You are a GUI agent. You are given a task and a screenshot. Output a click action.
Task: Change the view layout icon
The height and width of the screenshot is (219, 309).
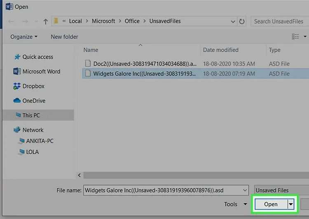[295, 37]
